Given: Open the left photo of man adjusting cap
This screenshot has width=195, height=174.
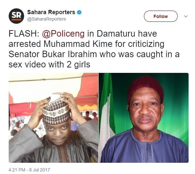Looking at the screenshot, I should (x=53, y=117).
